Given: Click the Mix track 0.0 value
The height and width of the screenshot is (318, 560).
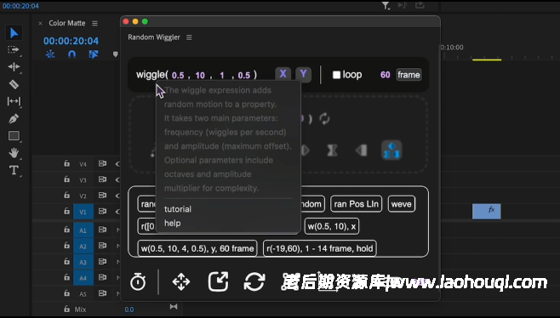Looking at the screenshot, I should coord(129,309).
